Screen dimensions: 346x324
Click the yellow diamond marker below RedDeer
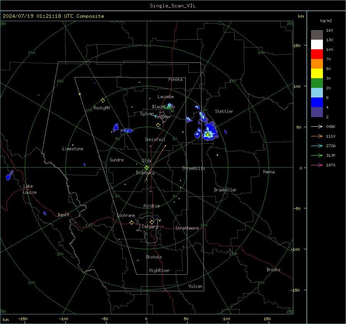pos(158,125)
